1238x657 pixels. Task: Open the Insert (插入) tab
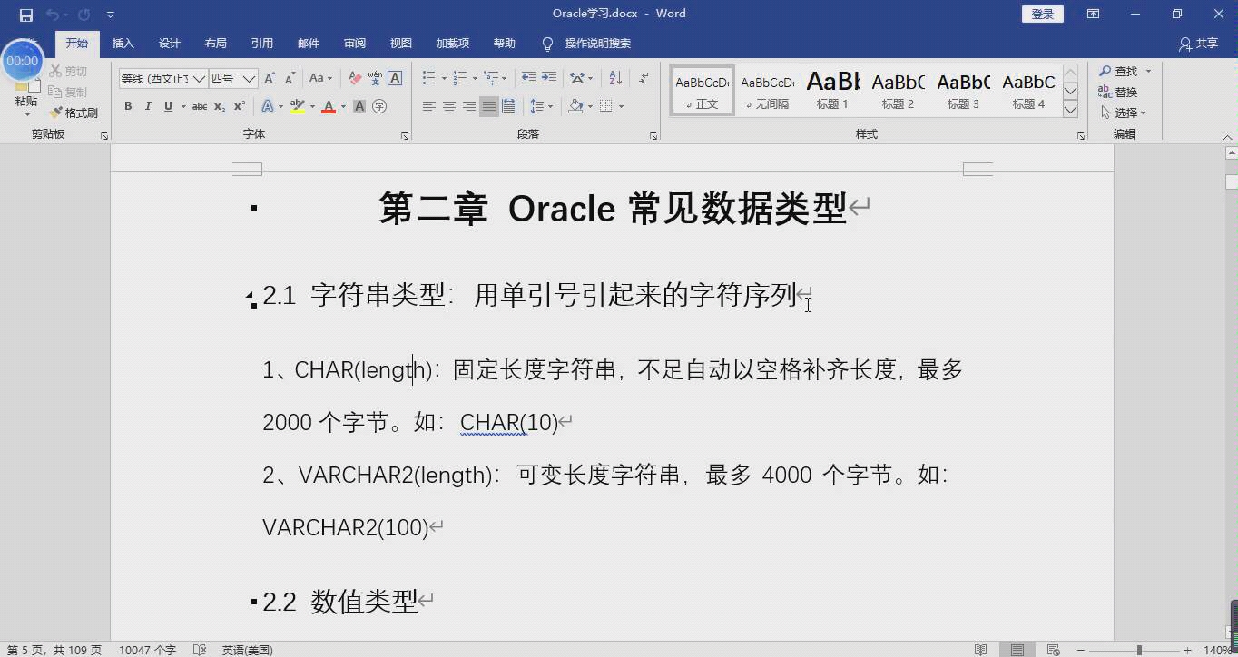[123, 44]
